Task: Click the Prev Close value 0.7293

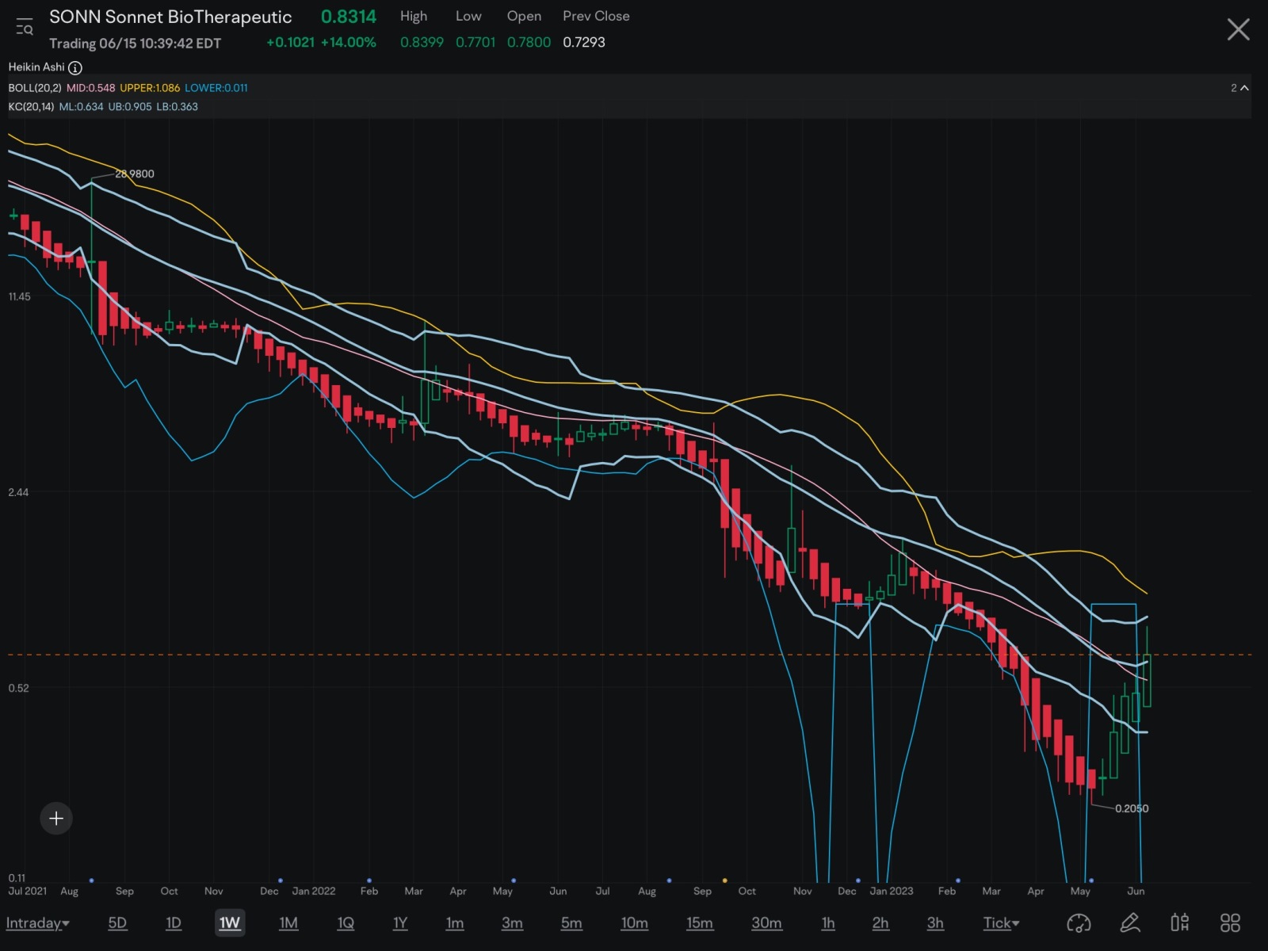Action: click(584, 43)
